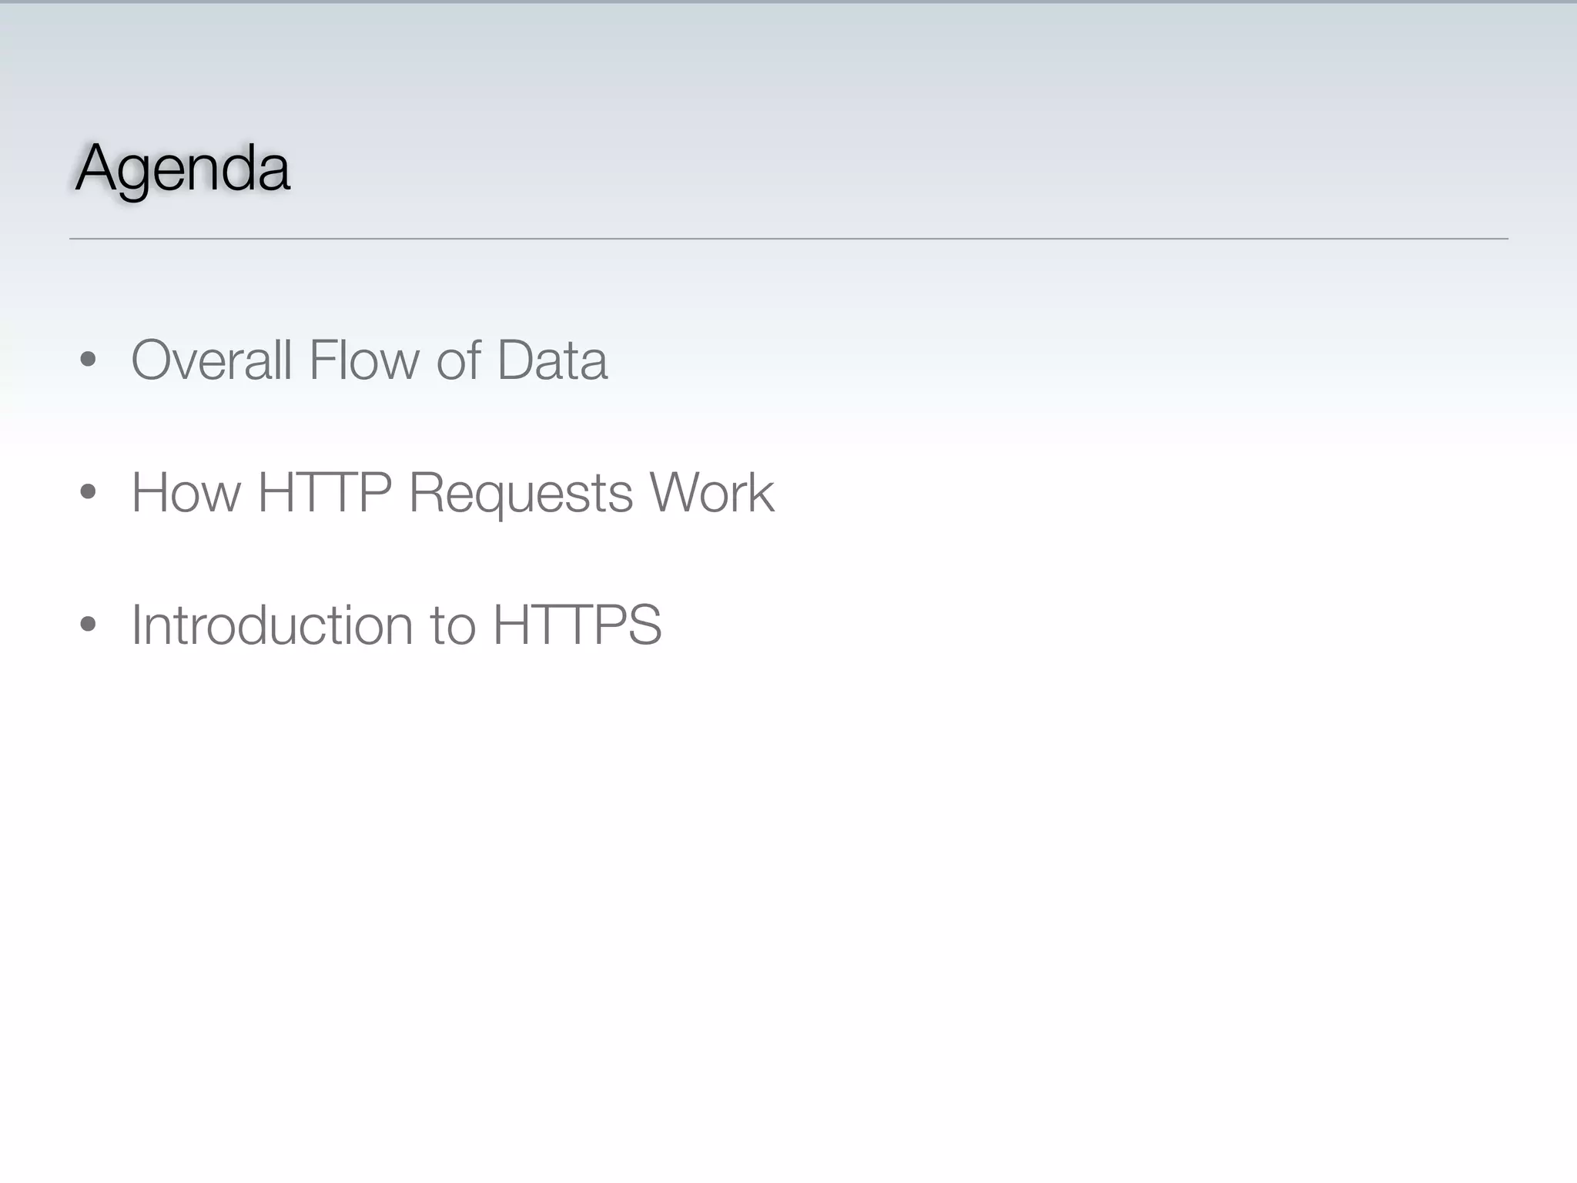Click the bullet dot before Overall Flow of Data

pos(89,359)
